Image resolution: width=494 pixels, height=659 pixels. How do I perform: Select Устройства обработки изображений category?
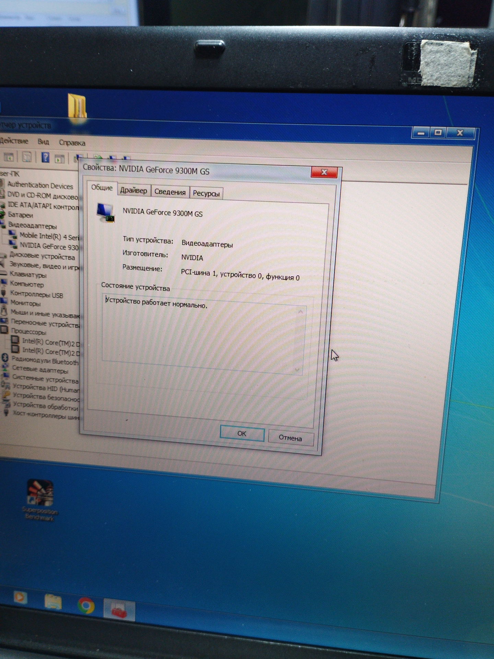[x=45, y=407]
